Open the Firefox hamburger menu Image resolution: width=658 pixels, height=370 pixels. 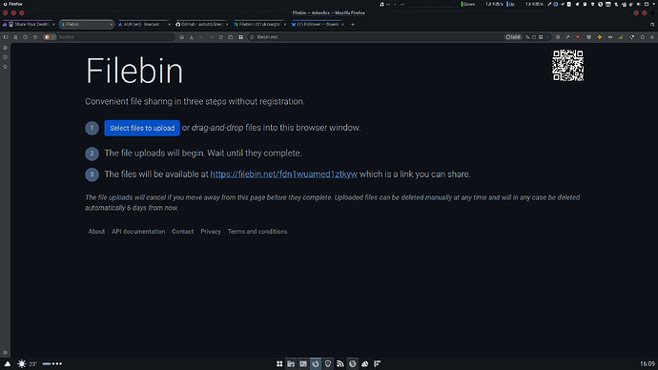(x=652, y=37)
